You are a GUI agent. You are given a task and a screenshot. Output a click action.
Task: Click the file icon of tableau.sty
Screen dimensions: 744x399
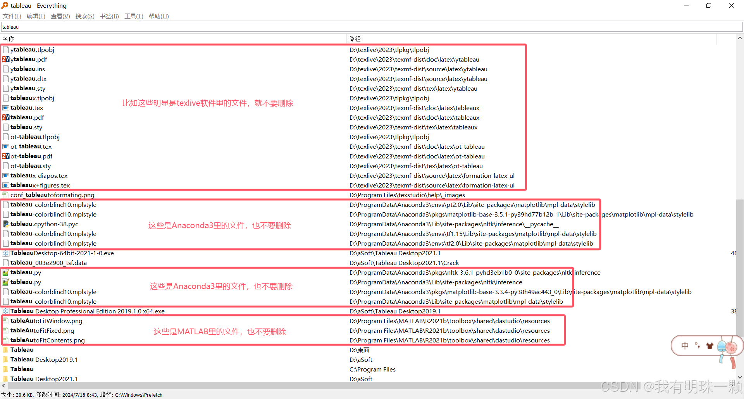click(x=6, y=127)
